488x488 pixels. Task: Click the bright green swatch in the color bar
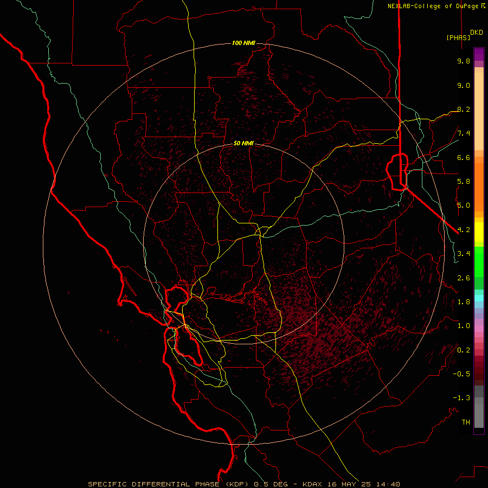tap(479, 262)
